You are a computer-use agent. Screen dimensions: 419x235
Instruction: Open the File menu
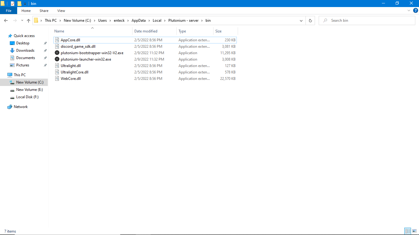click(x=9, y=11)
